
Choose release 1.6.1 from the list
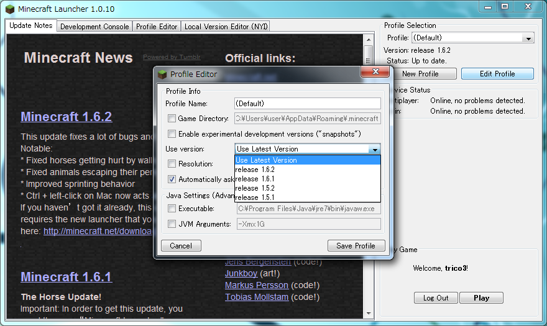pos(308,179)
